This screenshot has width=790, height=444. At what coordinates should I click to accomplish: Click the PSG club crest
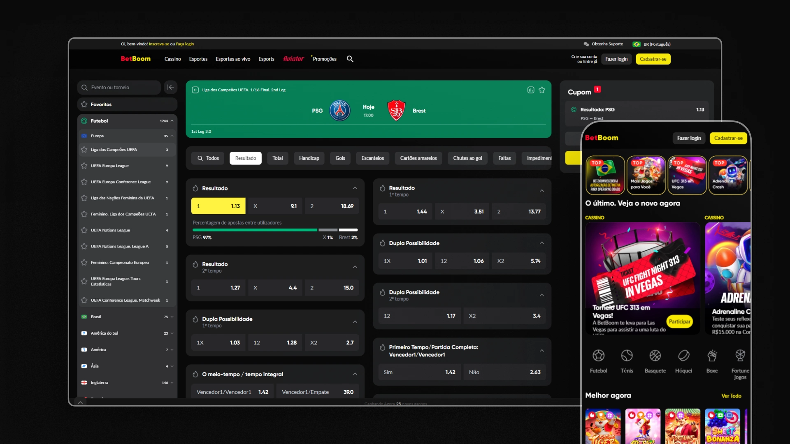[340, 110]
